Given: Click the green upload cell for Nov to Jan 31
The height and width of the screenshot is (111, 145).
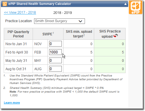Looking at the screenshot, I should point(110,44).
